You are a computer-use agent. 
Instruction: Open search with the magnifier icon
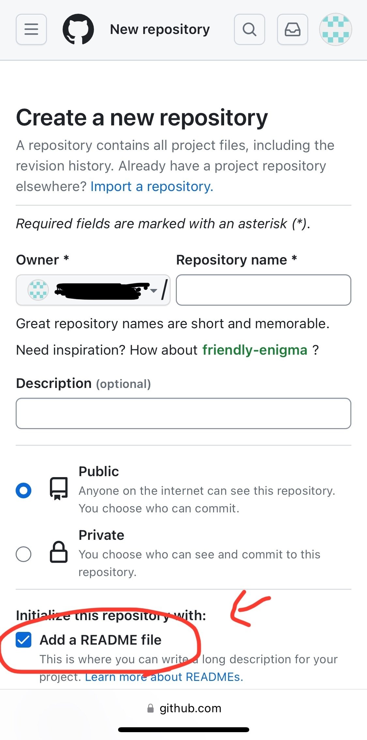[x=250, y=29]
